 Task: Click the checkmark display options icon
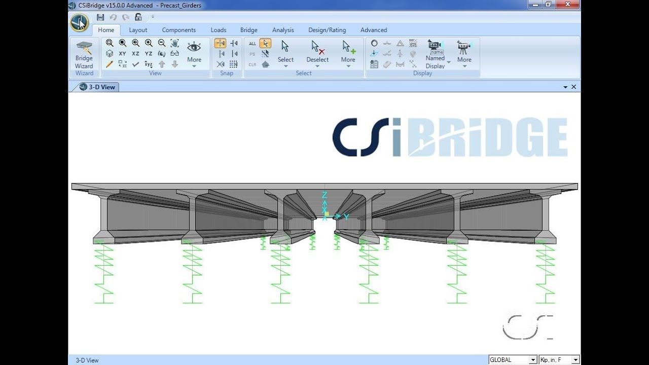click(135, 64)
